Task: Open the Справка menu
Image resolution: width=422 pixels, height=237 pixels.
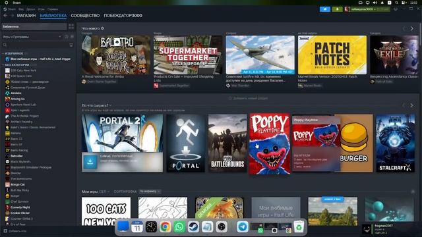Action: pos(53,9)
